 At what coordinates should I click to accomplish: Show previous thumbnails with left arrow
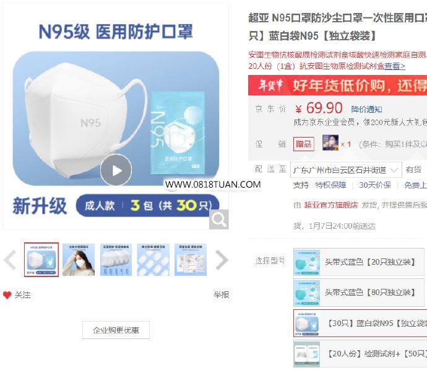[10, 260]
